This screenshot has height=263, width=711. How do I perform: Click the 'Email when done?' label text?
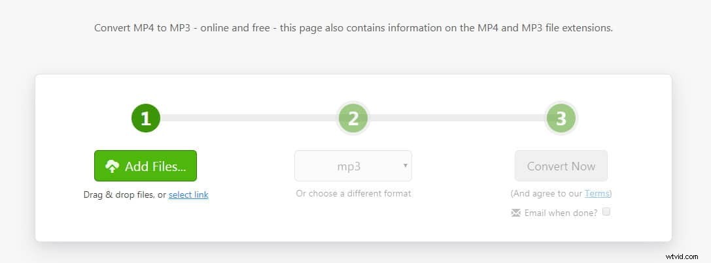(x=561, y=213)
